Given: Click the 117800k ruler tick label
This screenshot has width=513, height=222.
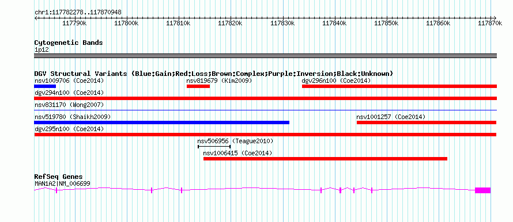Looking at the screenshot, I should (x=127, y=23).
